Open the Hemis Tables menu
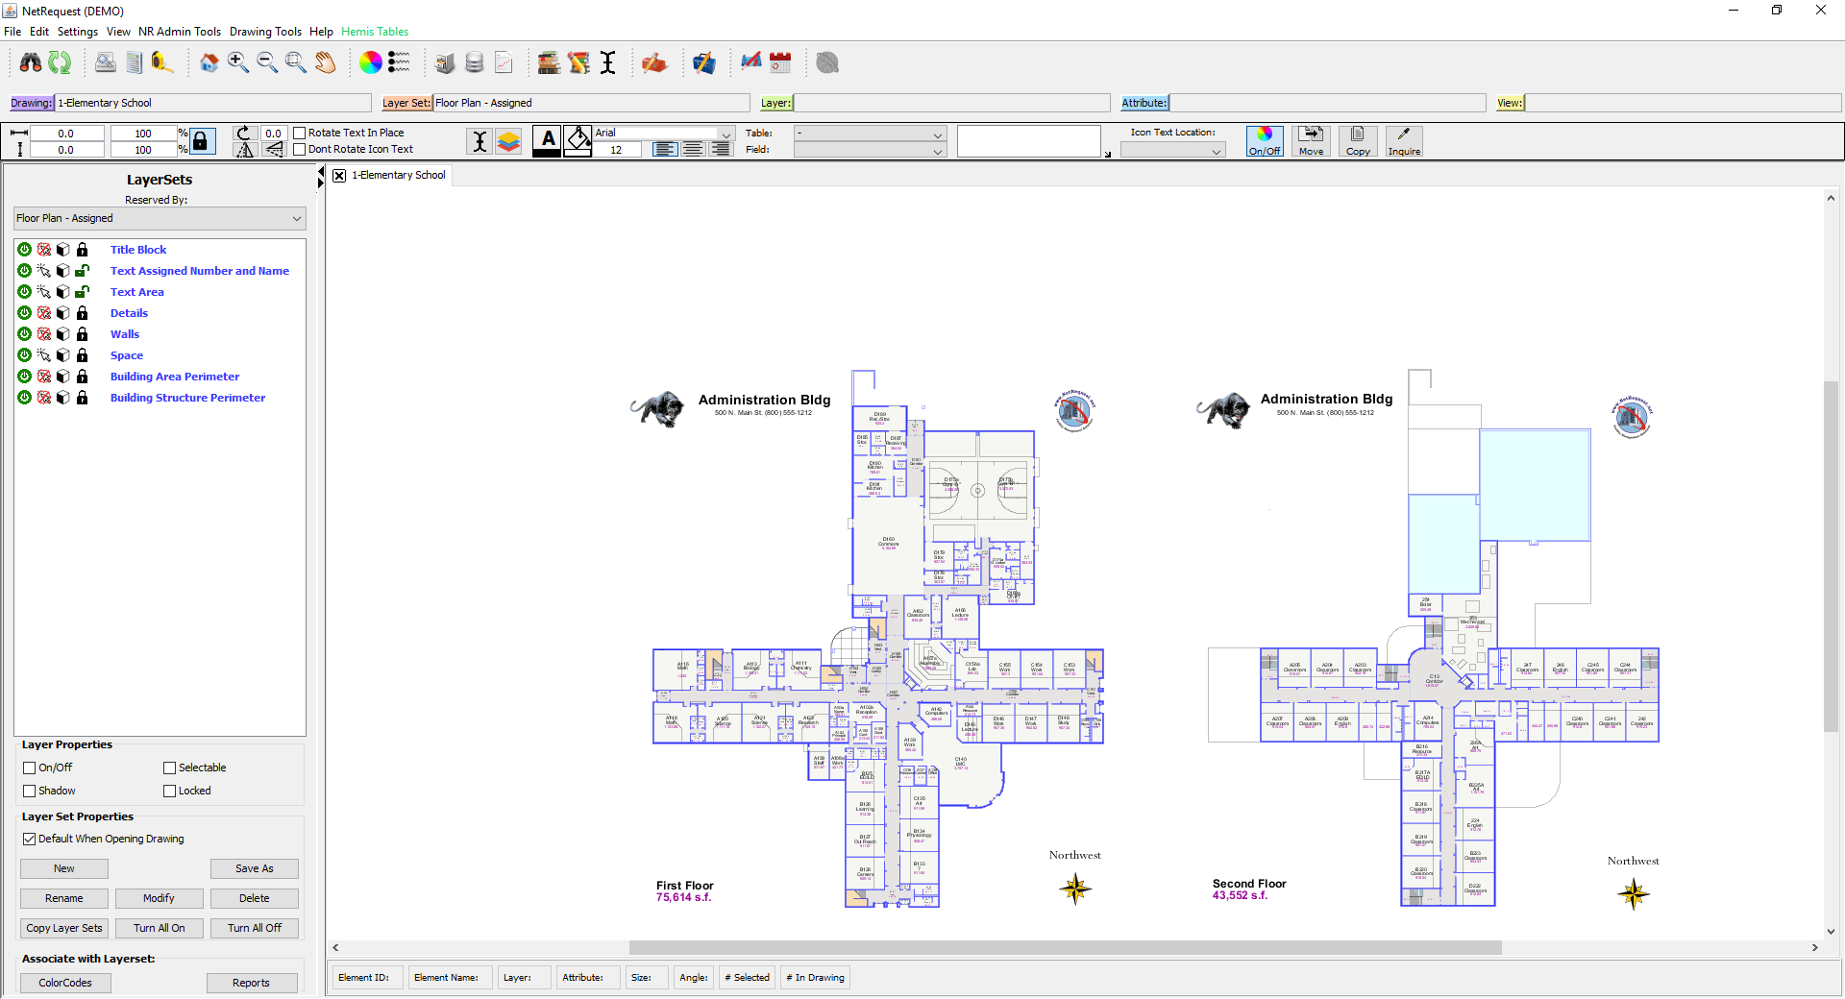This screenshot has height=999, width=1845. coord(375,32)
